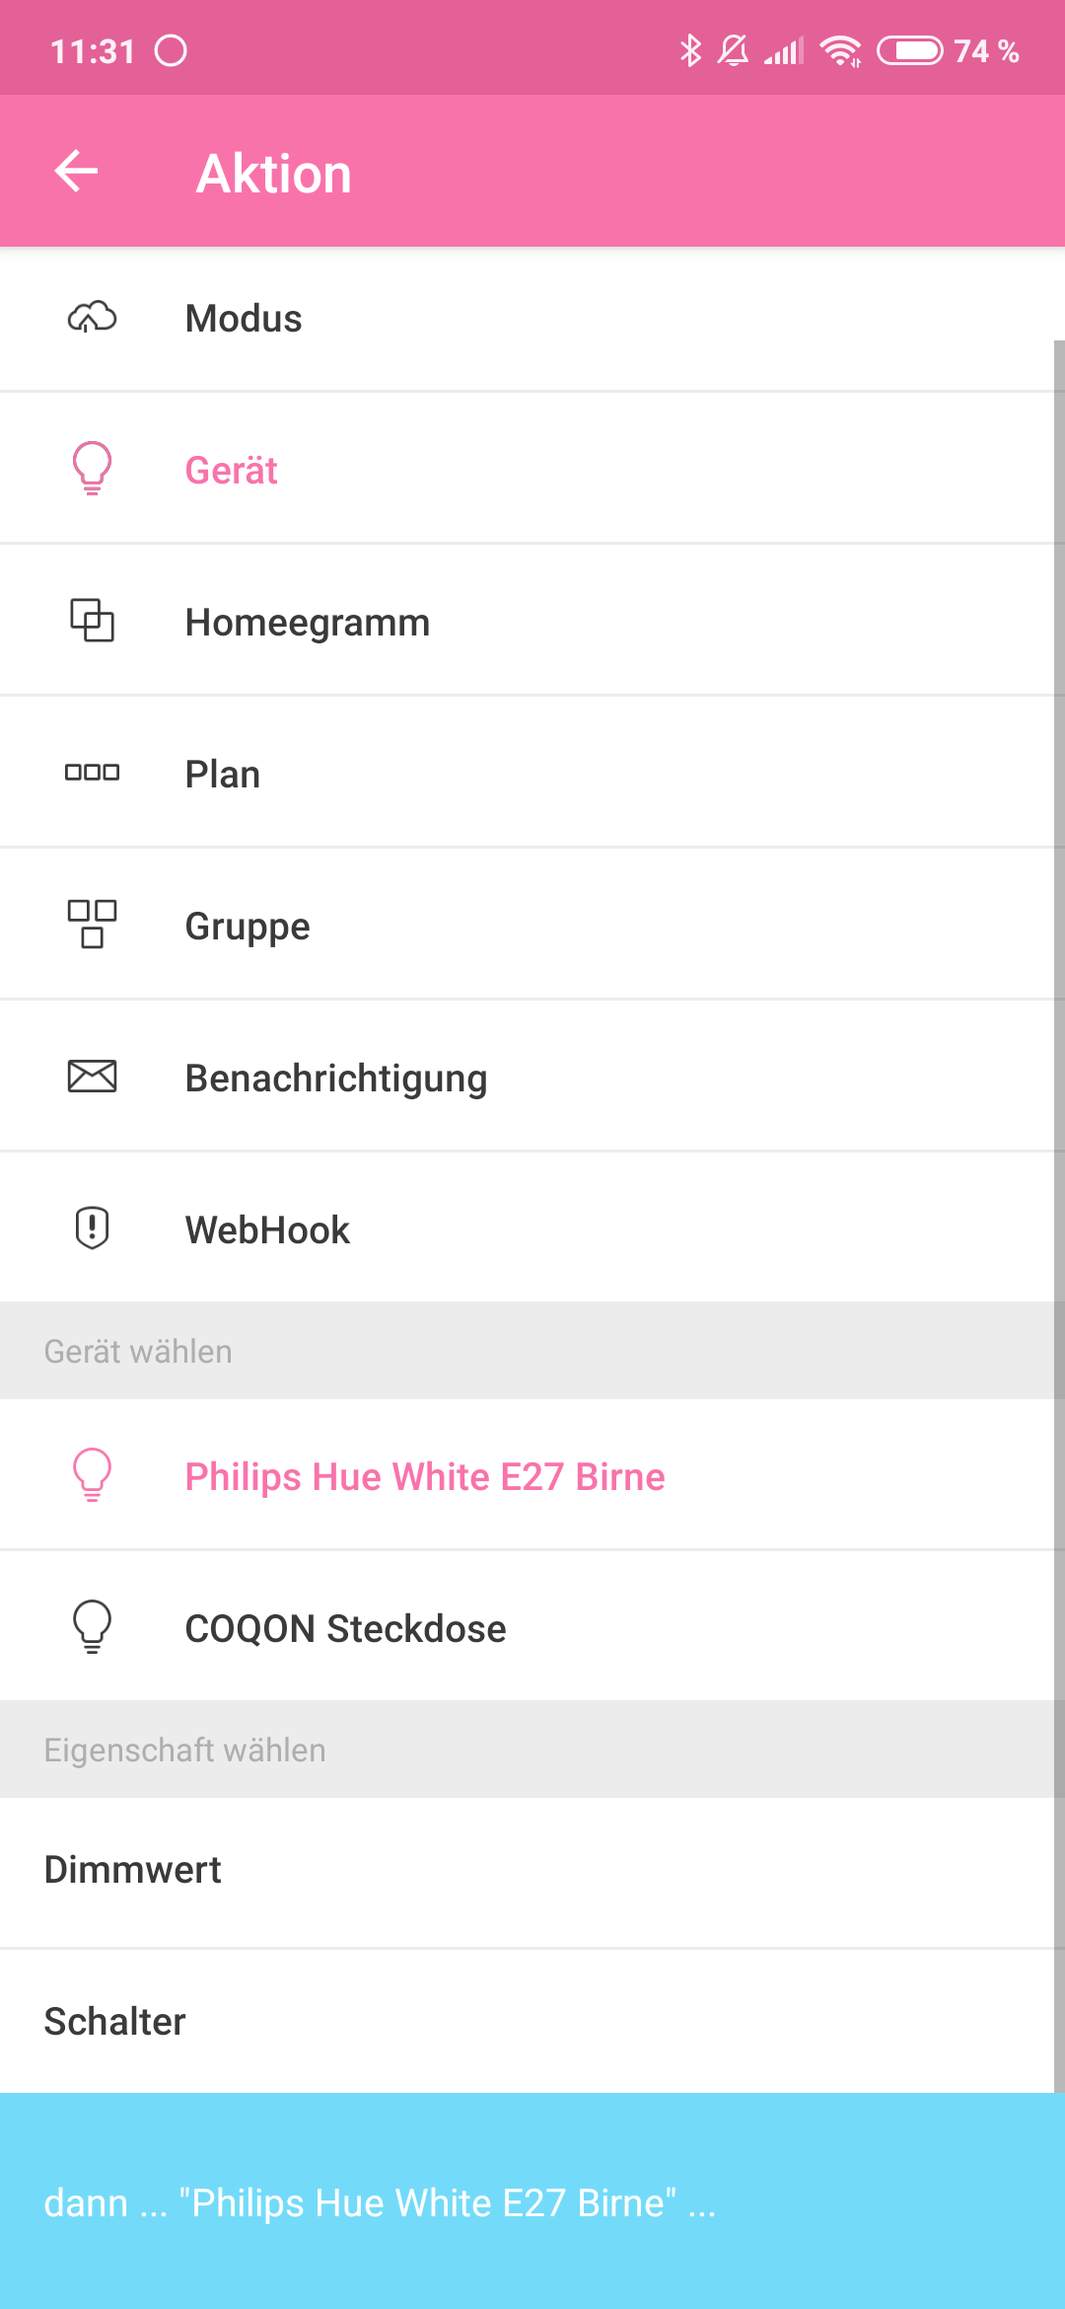Tap the Gruppe grid icon

[x=92, y=925]
